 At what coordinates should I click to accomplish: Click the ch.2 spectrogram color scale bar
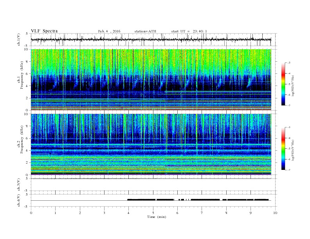(x=283, y=148)
